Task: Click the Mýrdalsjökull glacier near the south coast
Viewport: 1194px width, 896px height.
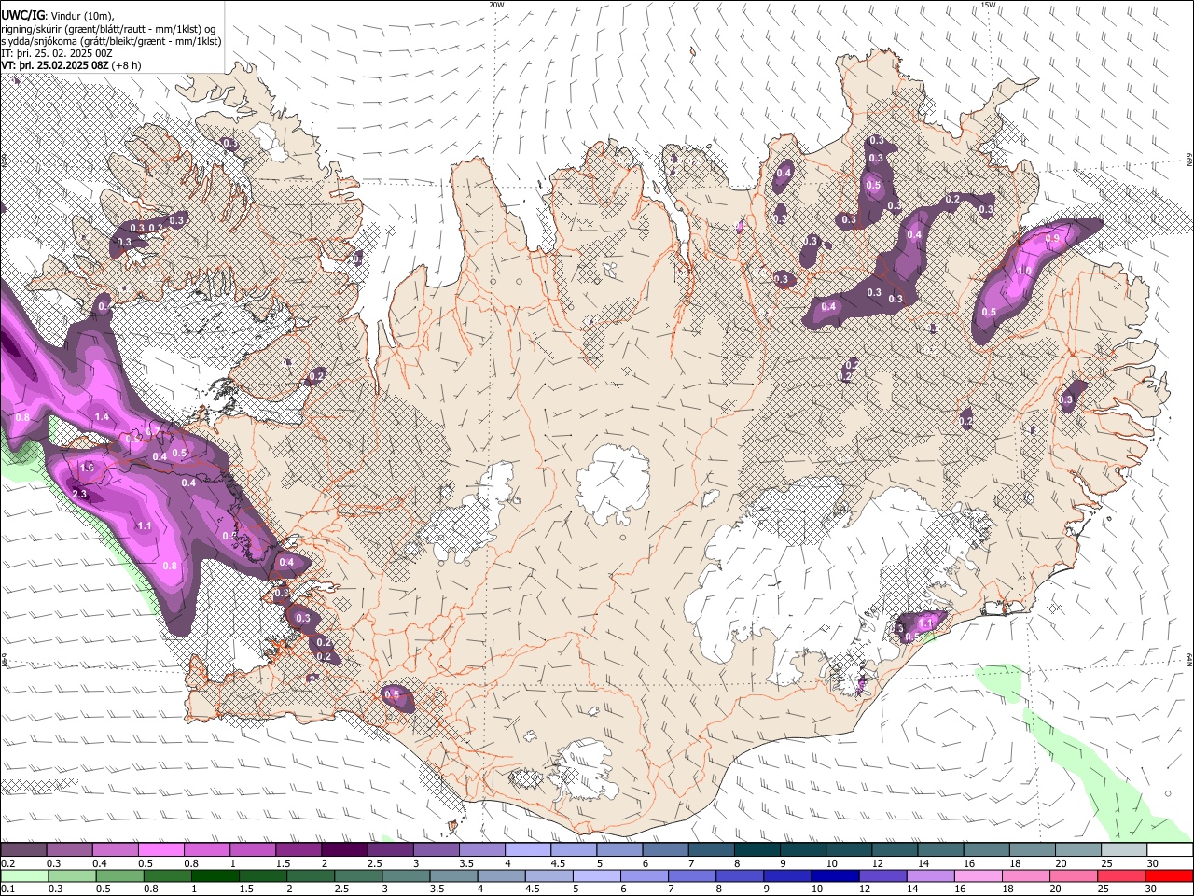Action: pos(586,770)
